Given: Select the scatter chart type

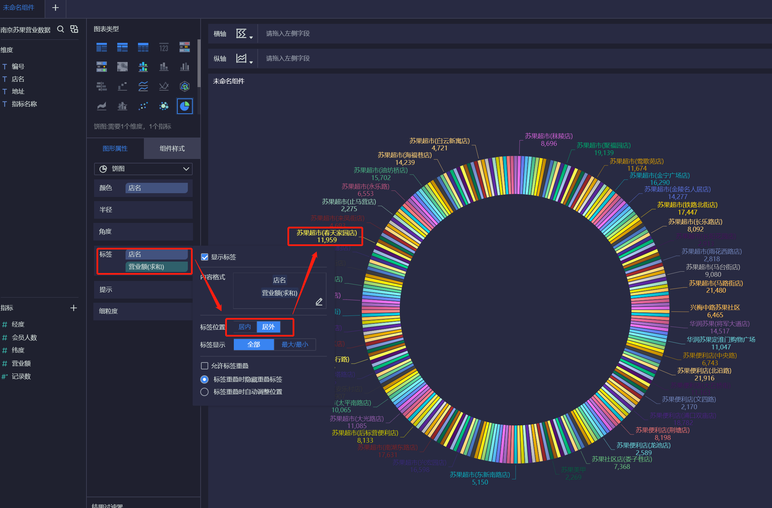Looking at the screenshot, I should pyautogui.click(x=143, y=106).
